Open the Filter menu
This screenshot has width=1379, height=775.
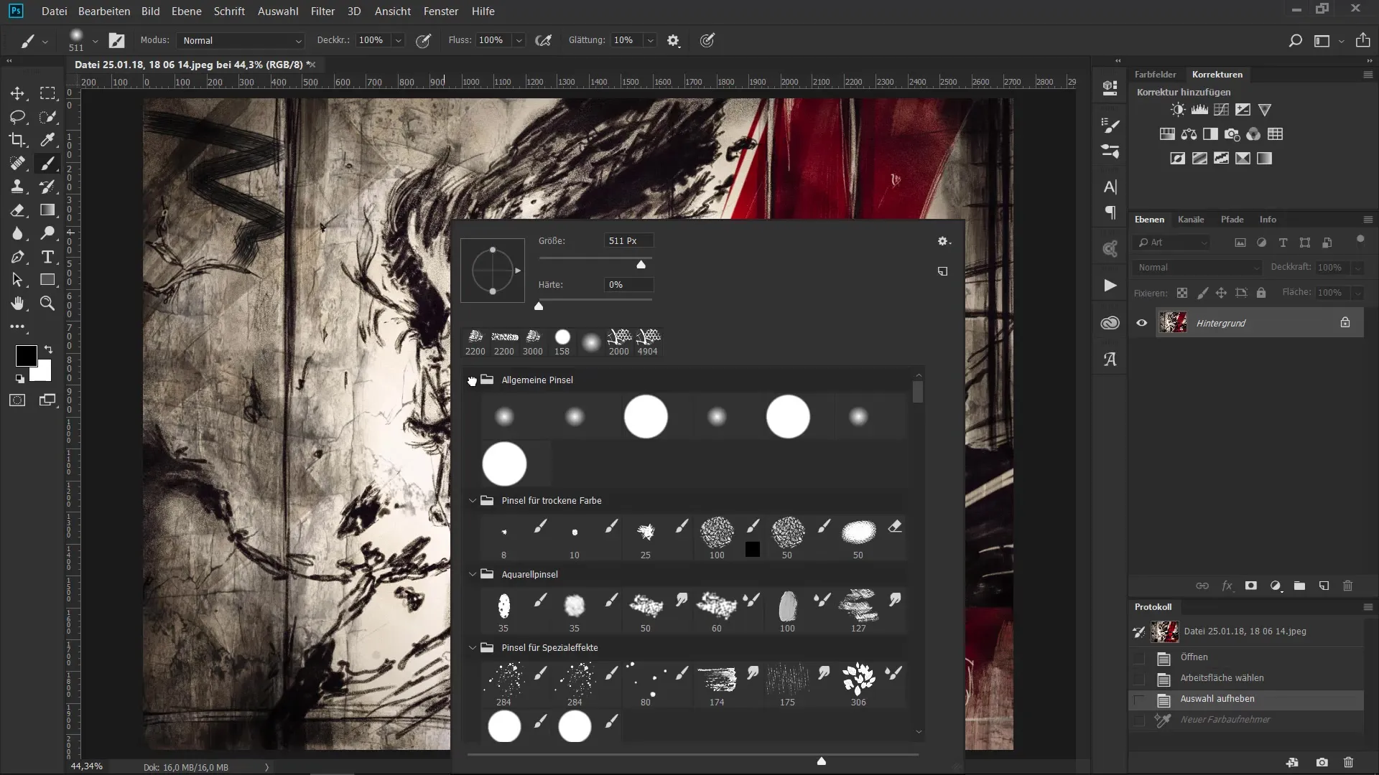[x=322, y=11]
